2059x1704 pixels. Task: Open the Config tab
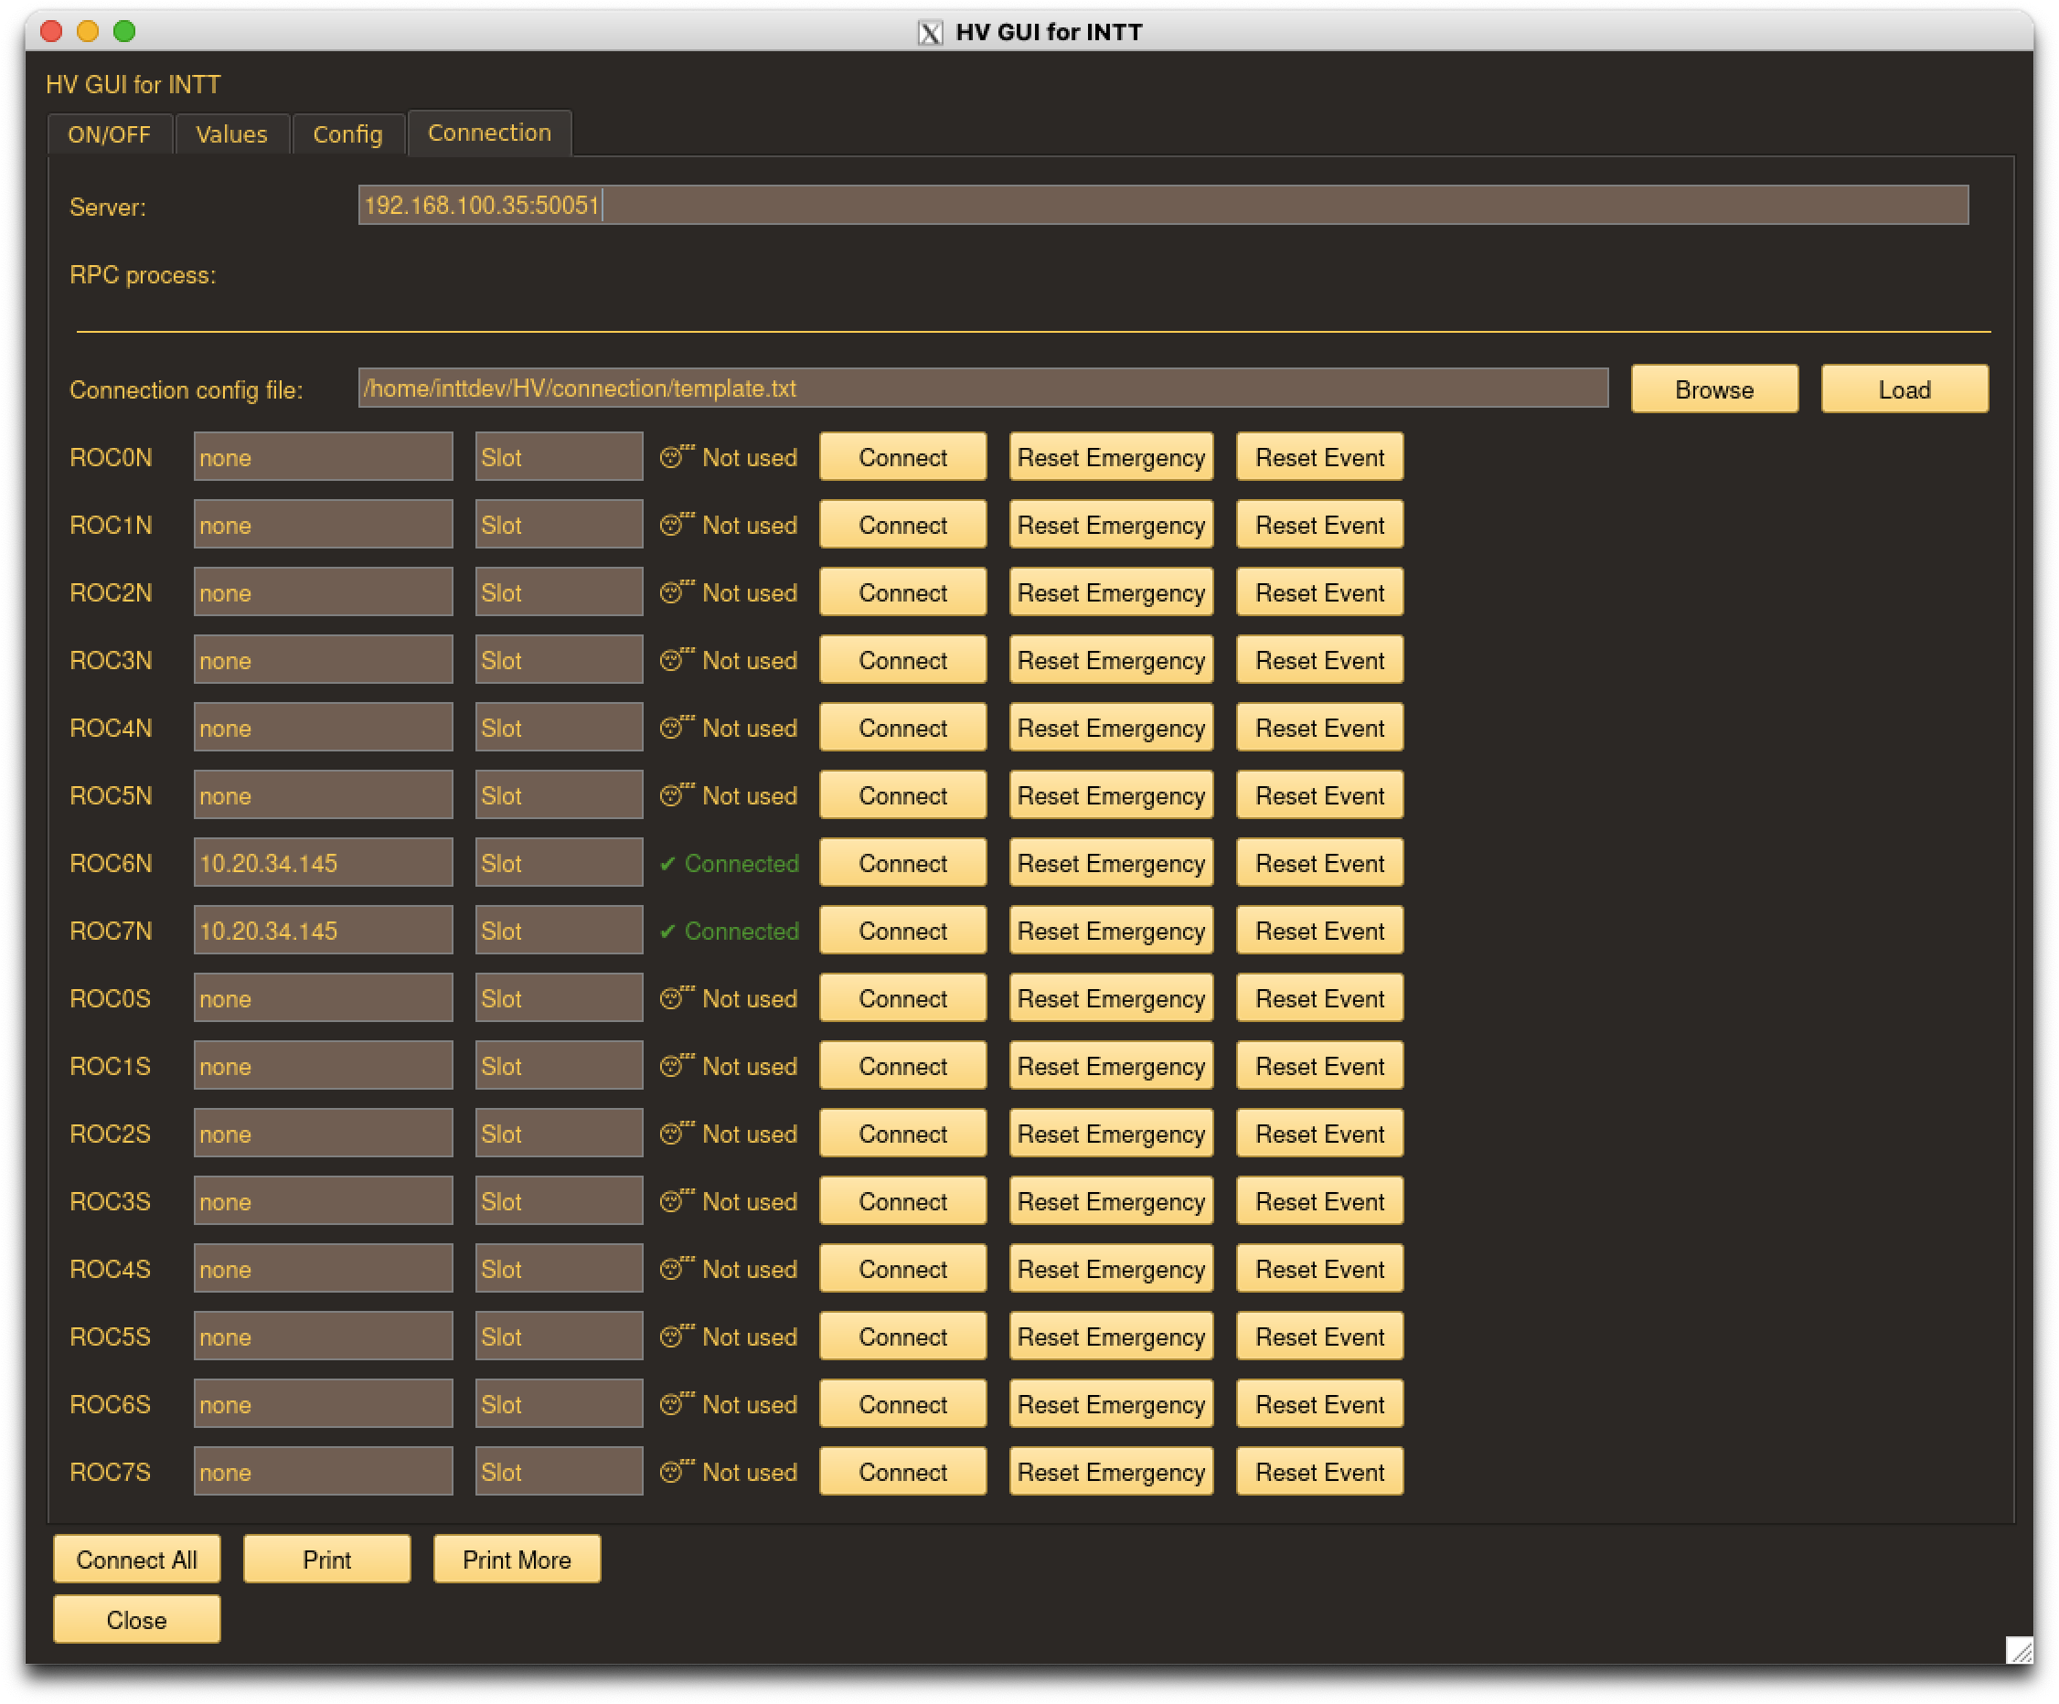tap(347, 134)
